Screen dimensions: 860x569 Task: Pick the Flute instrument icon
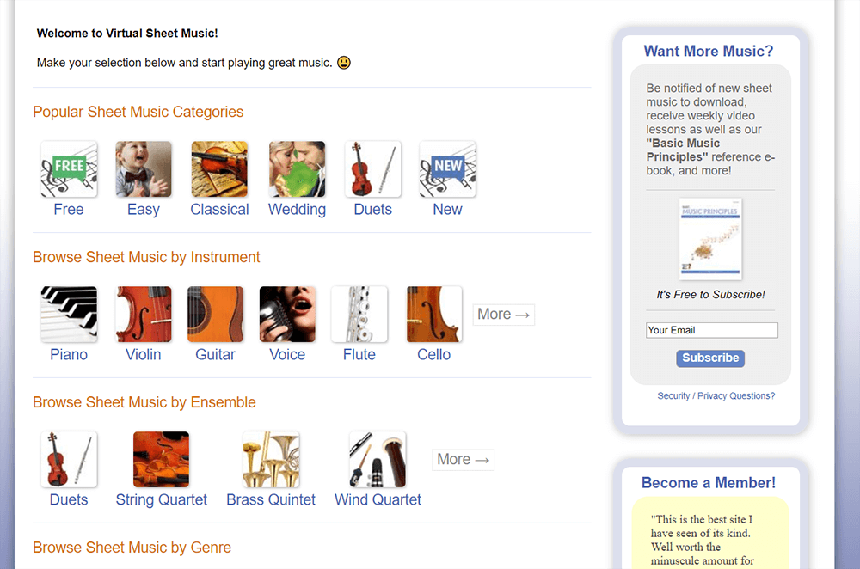point(359,314)
